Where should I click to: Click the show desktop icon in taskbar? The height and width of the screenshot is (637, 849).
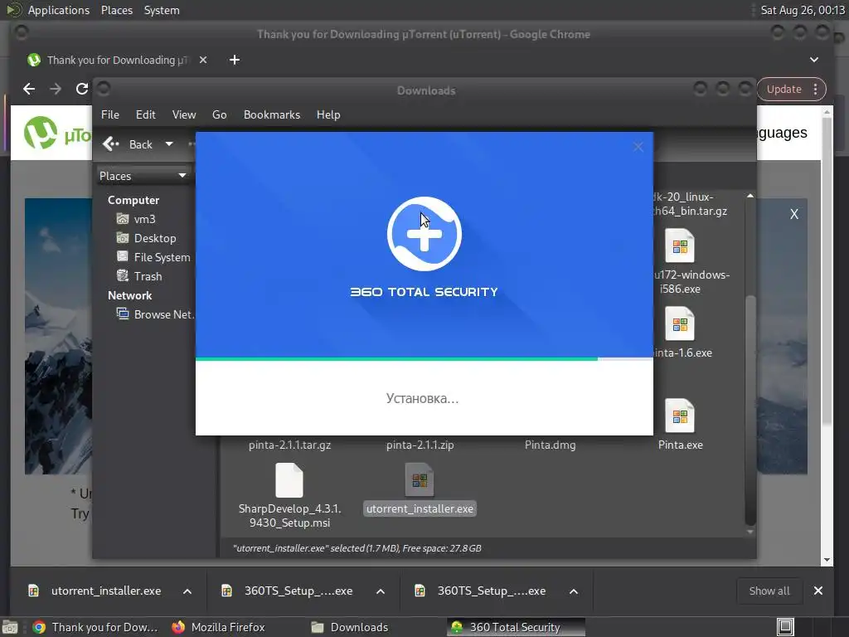pyautogui.click(x=785, y=627)
